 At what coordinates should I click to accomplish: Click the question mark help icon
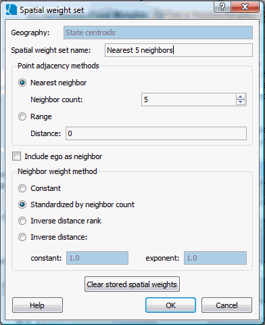click(222, 7)
